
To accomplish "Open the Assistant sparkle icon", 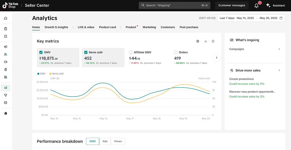I will (268, 5).
